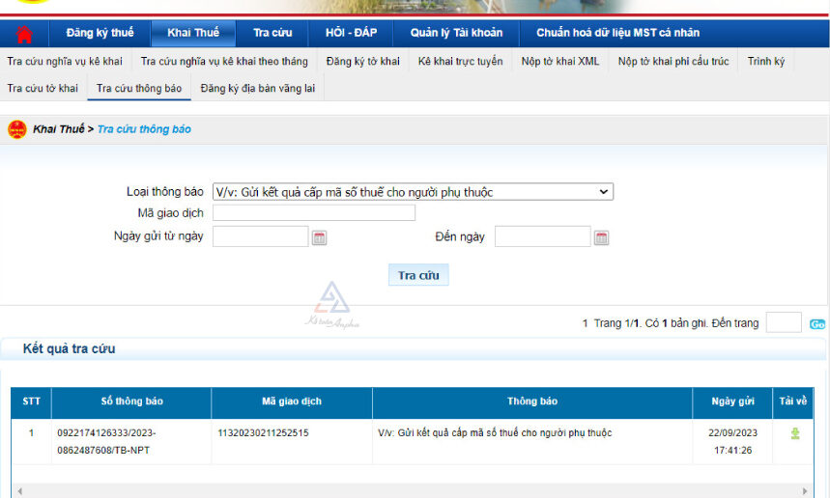The image size is (830, 498).
Task: Click the blue Go button beside the page box
Action: 816,324
